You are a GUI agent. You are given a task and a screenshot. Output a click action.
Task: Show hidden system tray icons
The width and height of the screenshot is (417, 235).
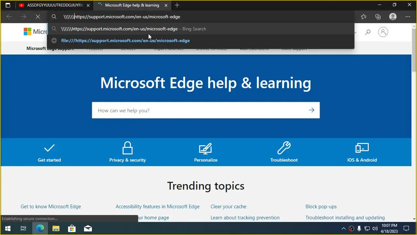(x=343, y=228)
